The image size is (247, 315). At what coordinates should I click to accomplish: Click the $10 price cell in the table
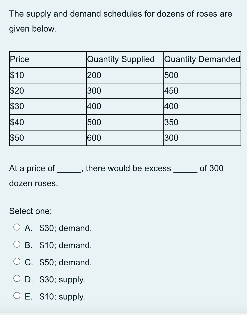17,75
